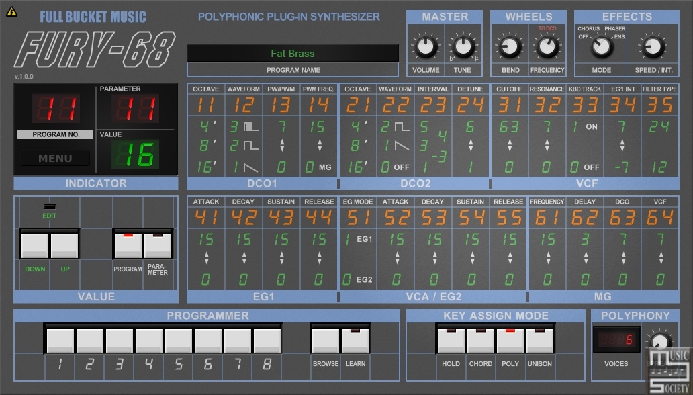The height and width of the screenshot is (395, 693).
Task: Select POLY key assign mode
Action: (x=510, y=341)
